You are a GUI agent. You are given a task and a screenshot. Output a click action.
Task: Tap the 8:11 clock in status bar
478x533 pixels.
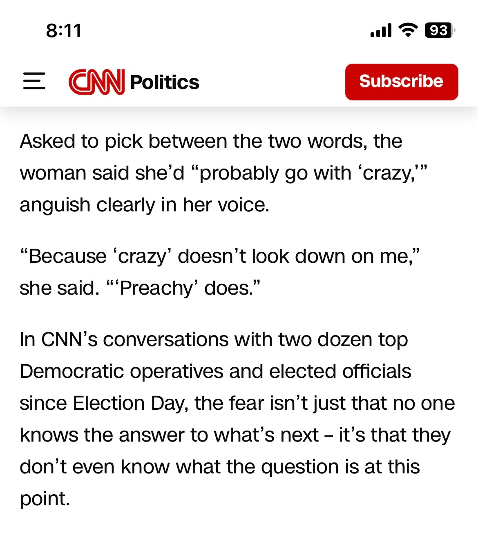tap(64, 31)
